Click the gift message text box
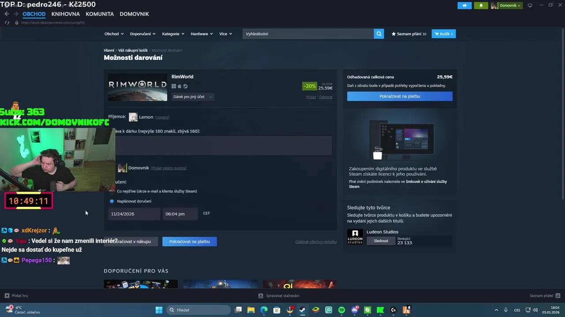Image resolution: width=565 pixels, height=317 pixels. pos(220,146)
